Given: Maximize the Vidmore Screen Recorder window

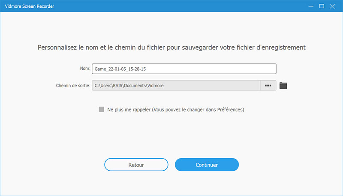Looking at the screenshot, I should click(x=322, y=6).
